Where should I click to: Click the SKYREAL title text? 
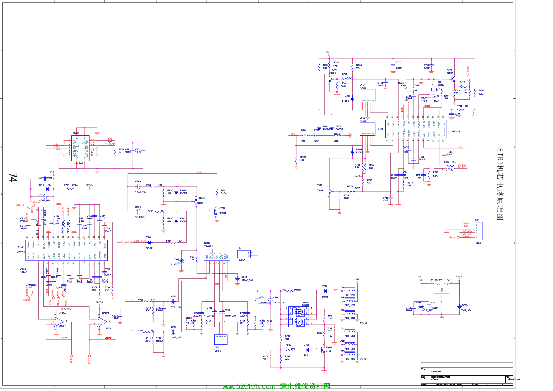pyautogui.click(x=436, y=371)
